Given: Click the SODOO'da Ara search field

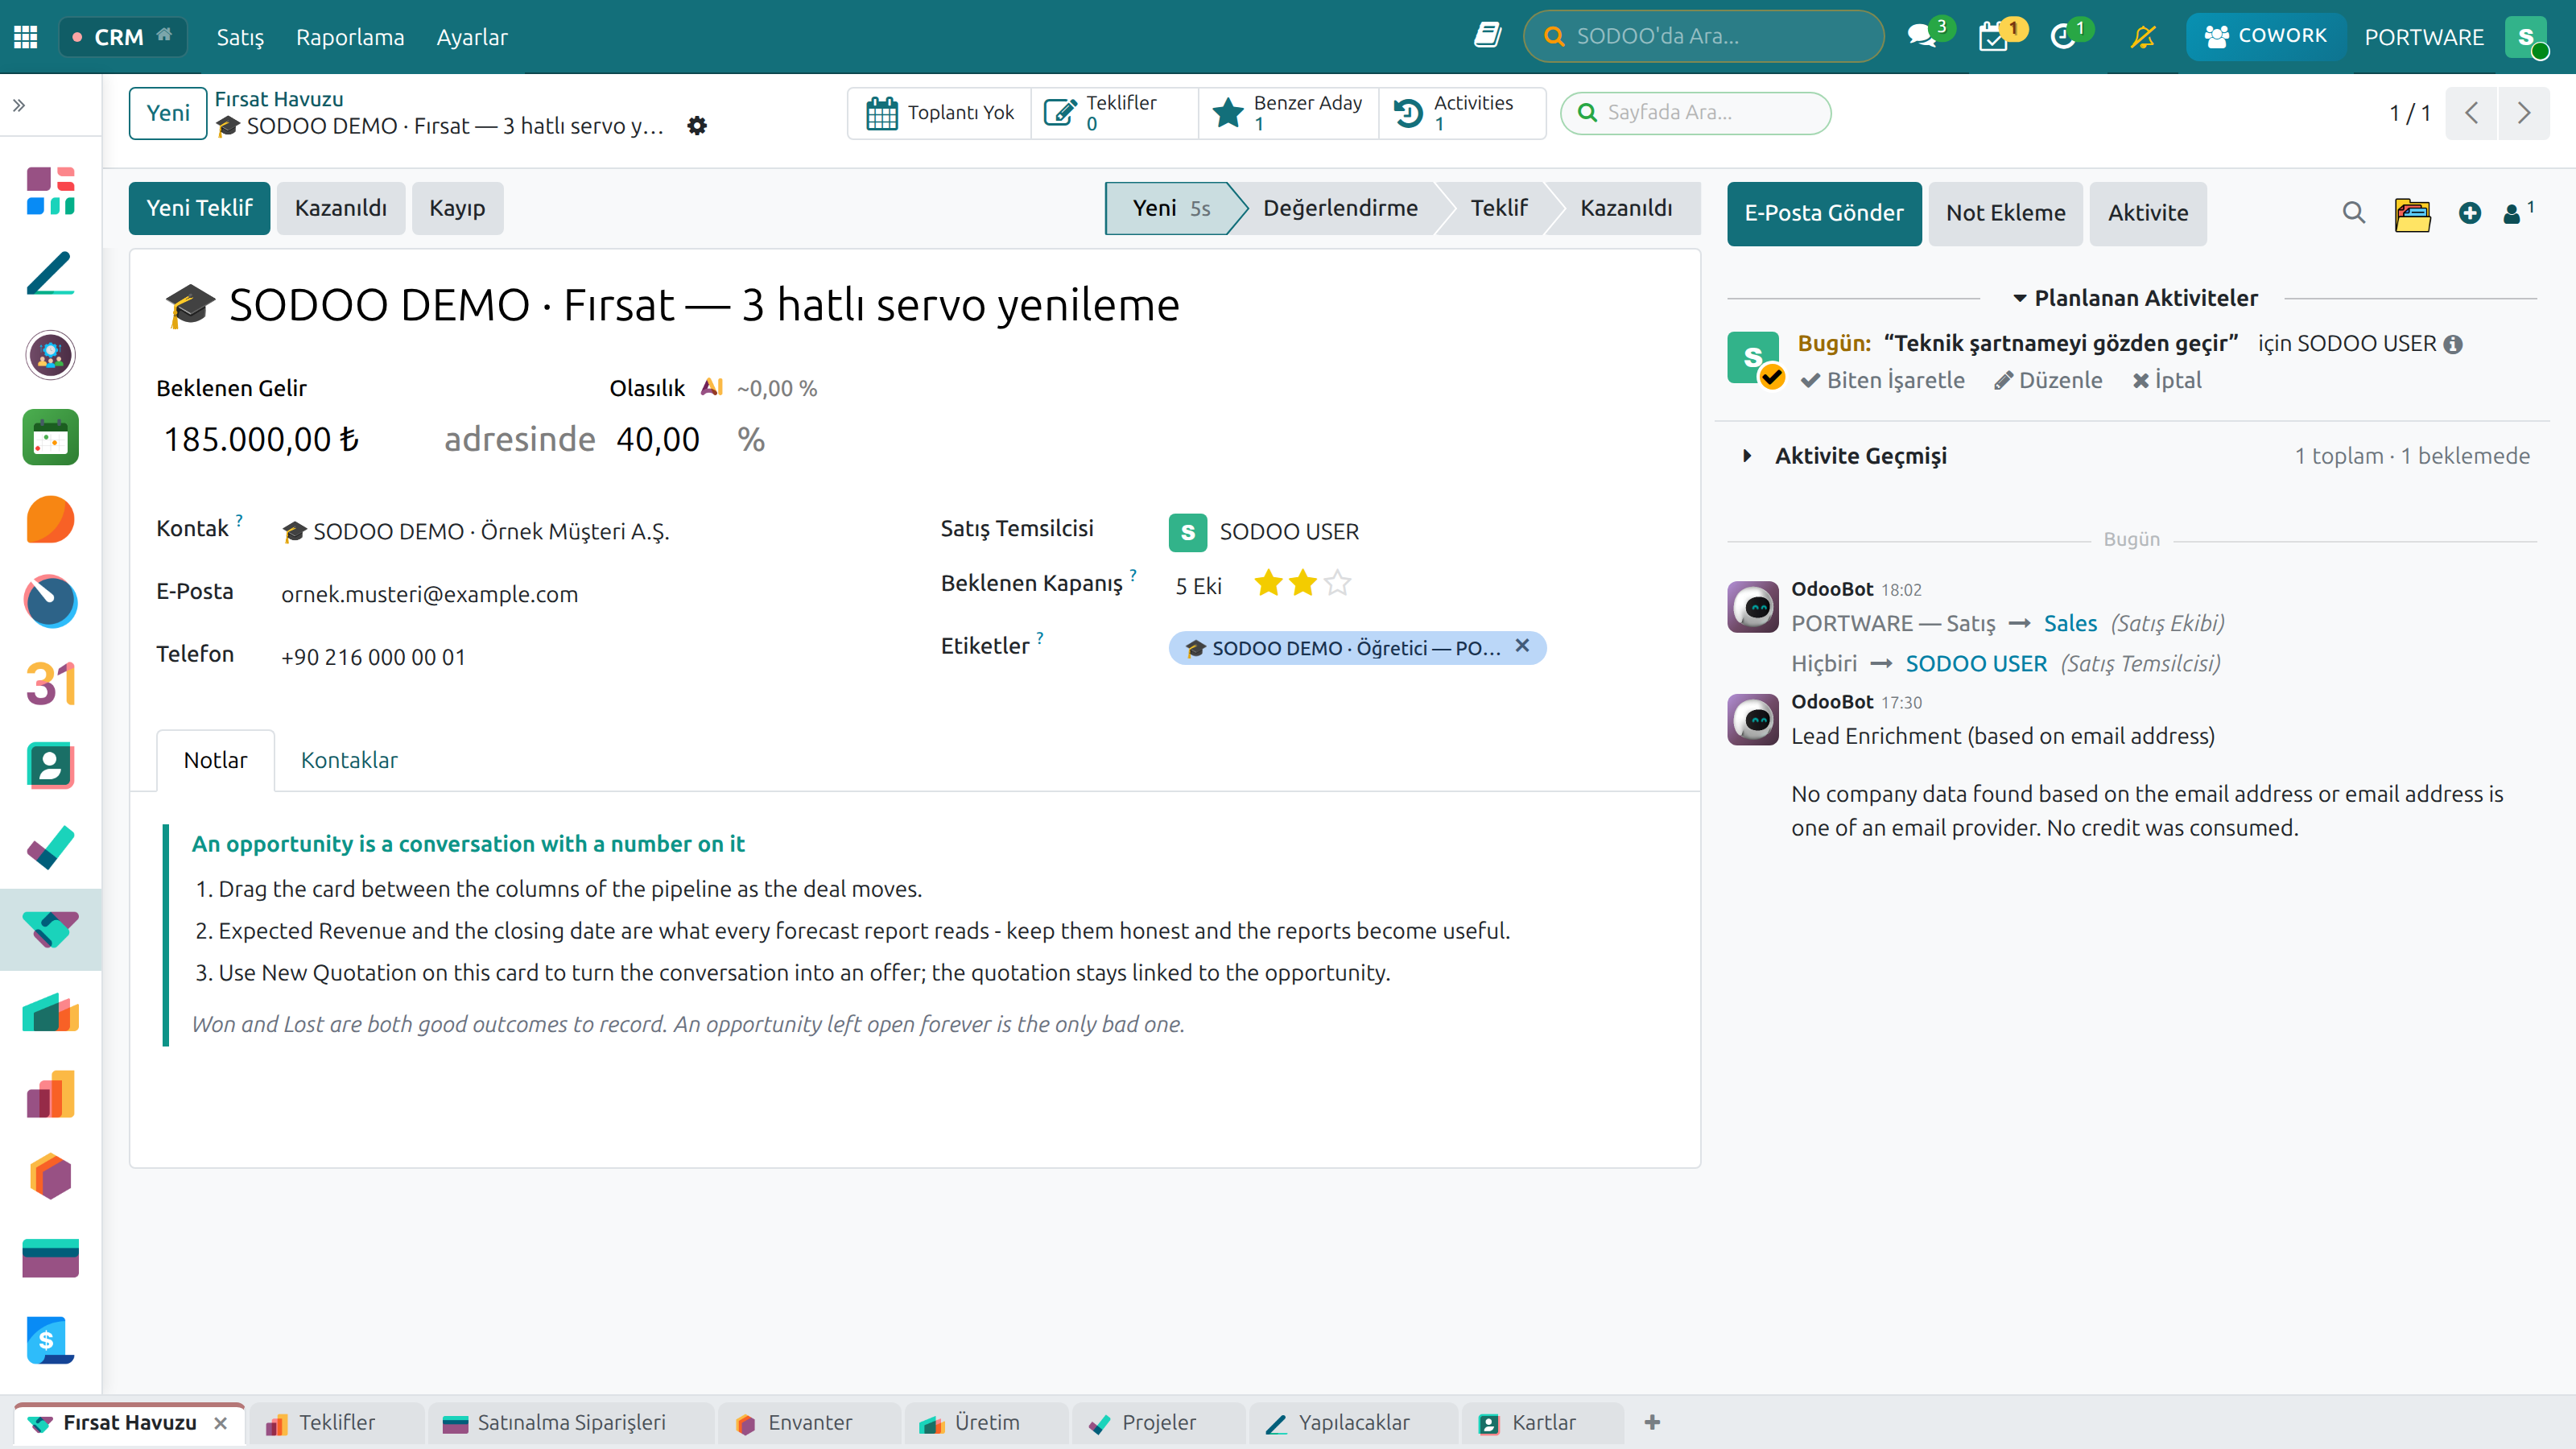Looking at the screenshot, I should 1704,36.
